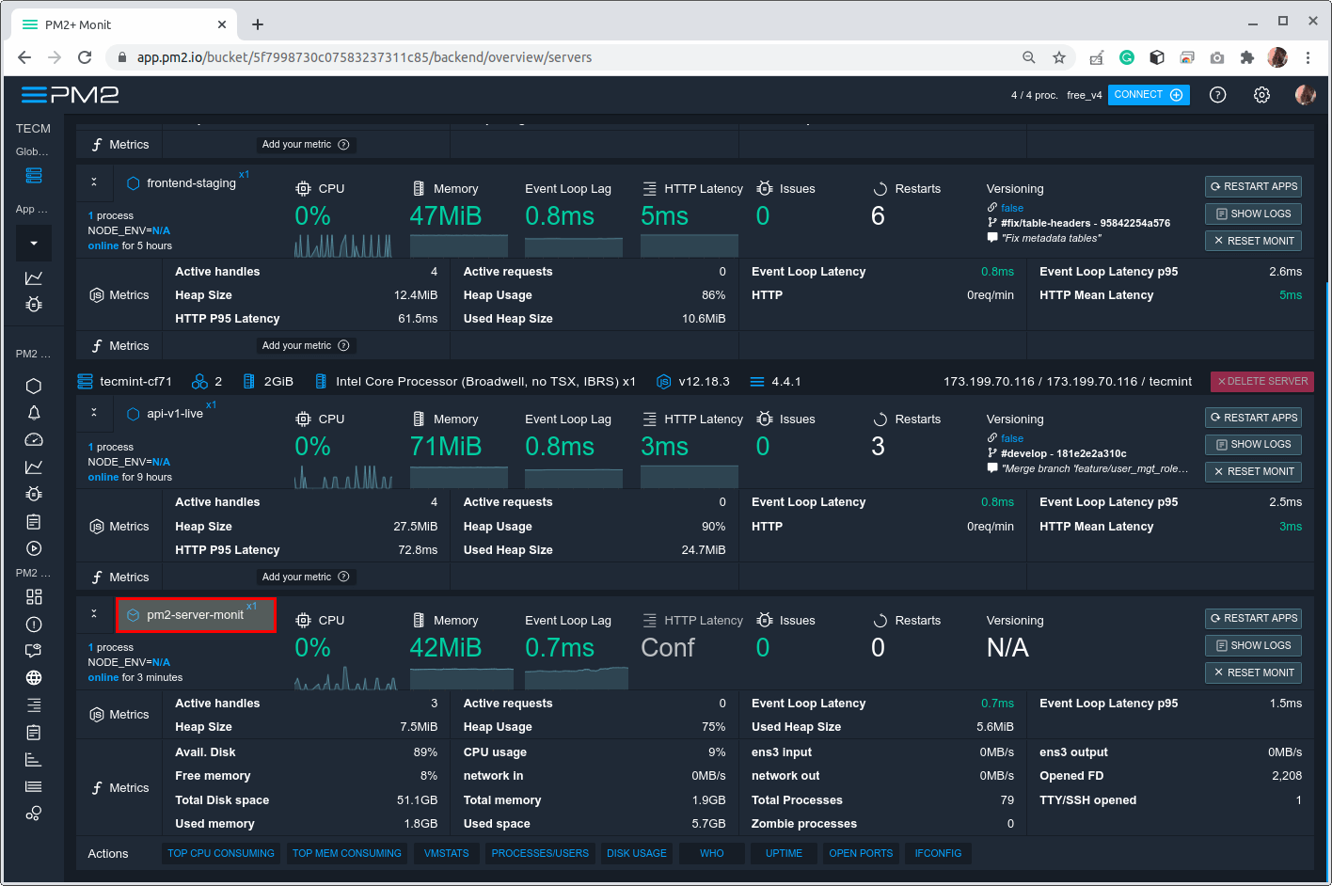Open the PM2 settings gear icon
Image resolution: width=1332 pixels, height=886 pixels.
tap(1261, 94)
